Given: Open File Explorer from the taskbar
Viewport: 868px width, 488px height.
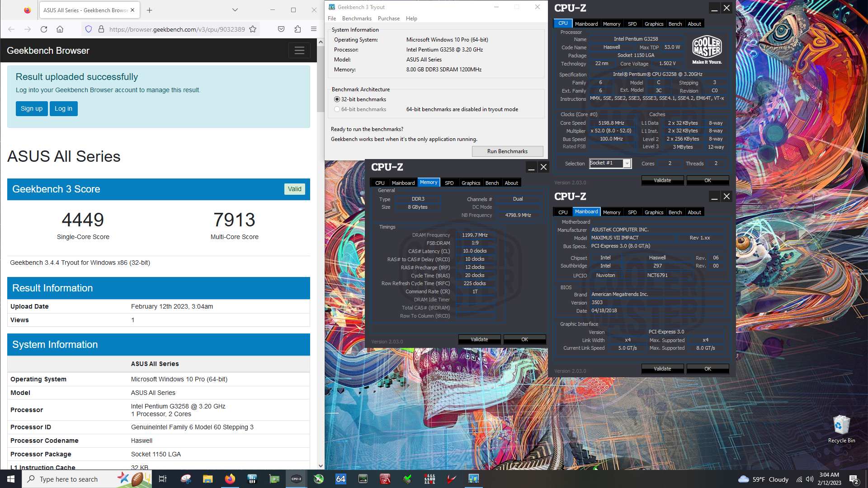Looking at the screenshot, I should (208, 479).
